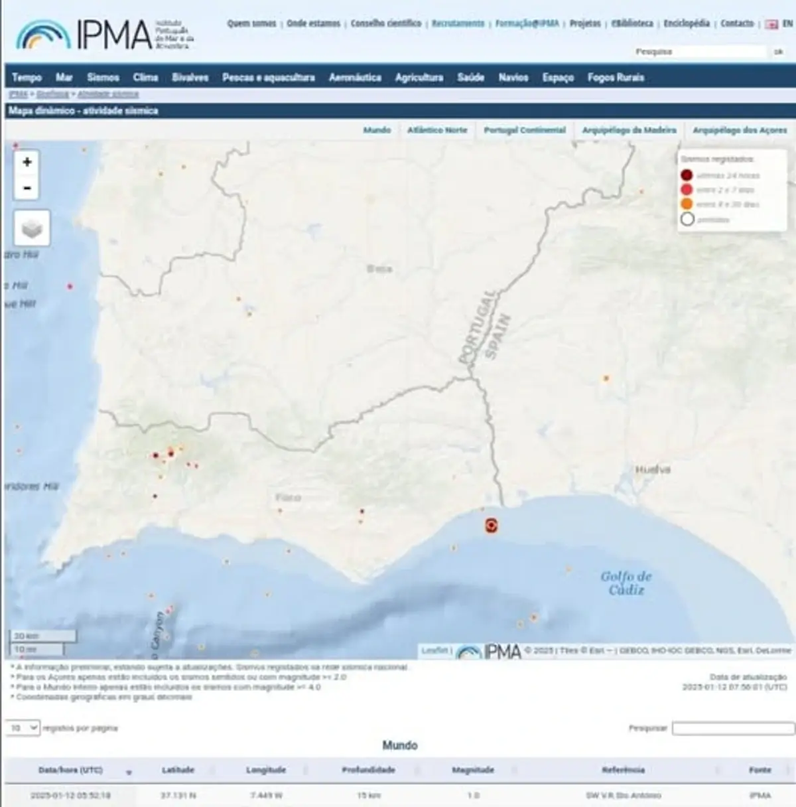Click the table Pesquisar input field
796x807 pixels.
732,729
